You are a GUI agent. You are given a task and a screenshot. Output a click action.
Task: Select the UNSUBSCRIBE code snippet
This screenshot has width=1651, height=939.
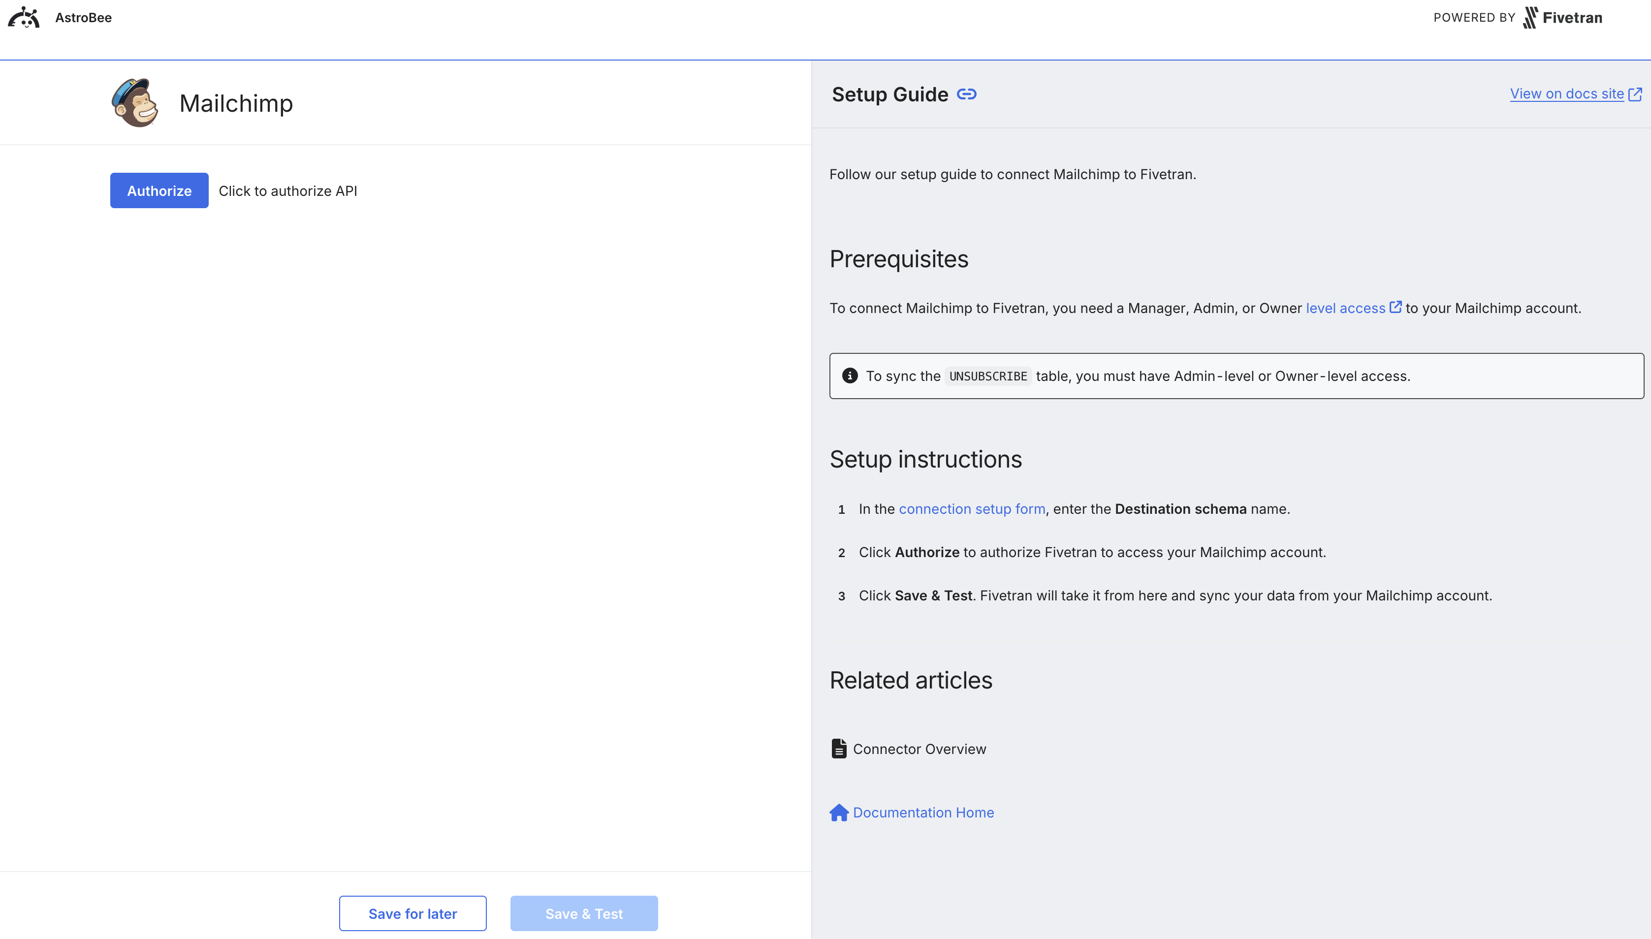tap(987, 376)
